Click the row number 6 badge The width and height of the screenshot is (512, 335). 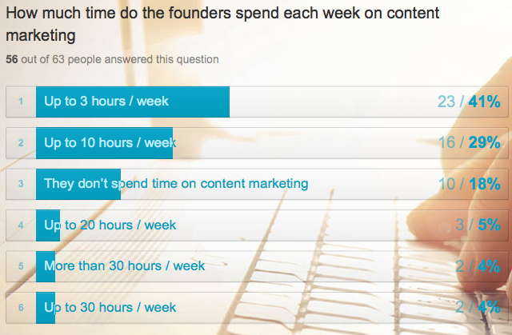20,307
